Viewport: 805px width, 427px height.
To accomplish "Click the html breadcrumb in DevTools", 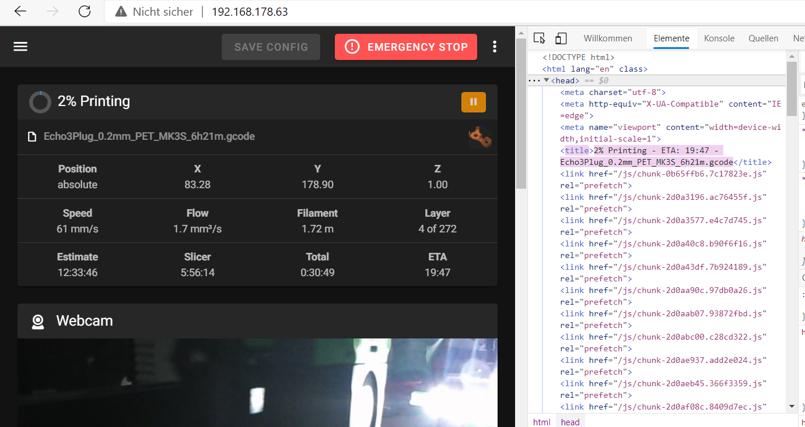I will (x=542, y=422).
